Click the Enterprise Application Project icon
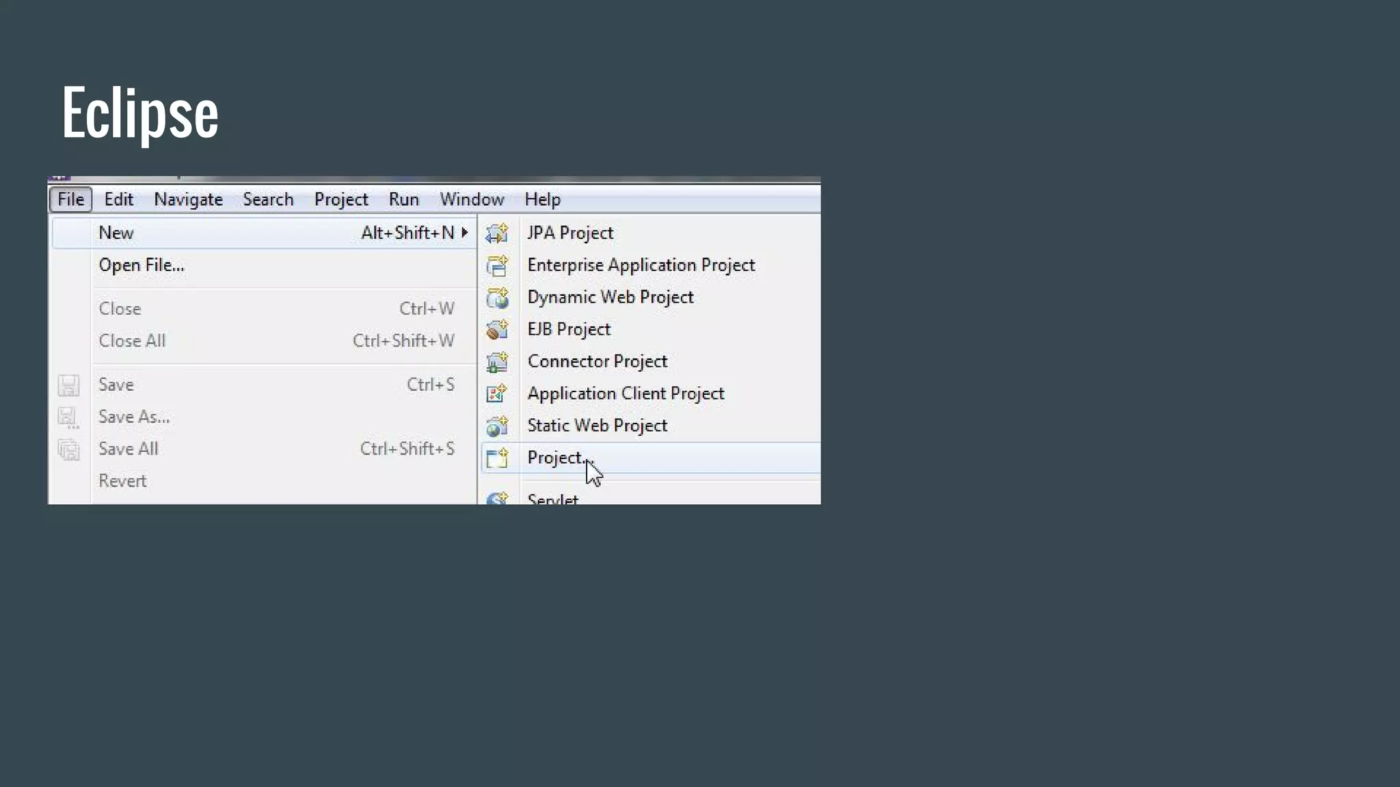The image size is (1400, 787). (x=497, y=265)
